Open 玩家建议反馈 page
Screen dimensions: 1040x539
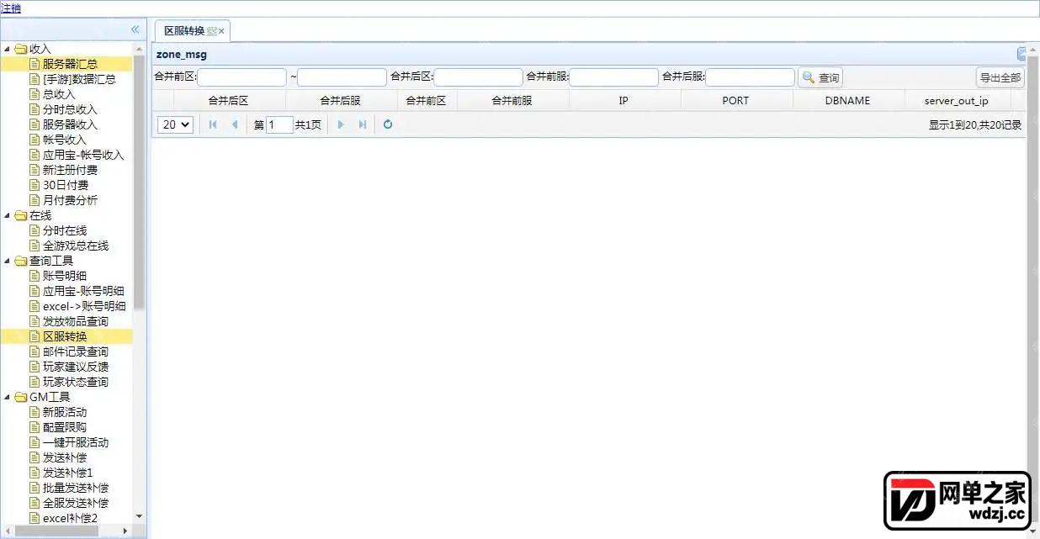pos(76,367)
